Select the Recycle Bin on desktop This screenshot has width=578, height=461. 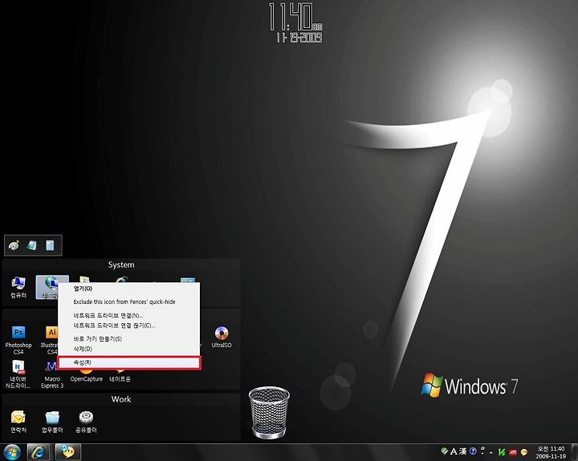tap(269, 412)
